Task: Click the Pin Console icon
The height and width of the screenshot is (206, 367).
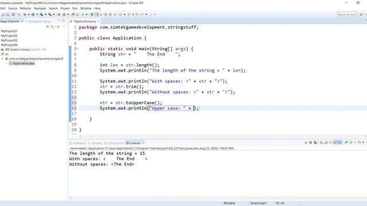Action: [x=346, y=142]
